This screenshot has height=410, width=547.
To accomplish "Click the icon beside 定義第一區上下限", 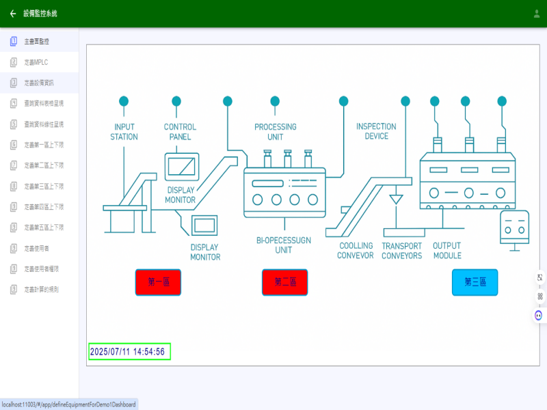I will pos(14,145).
